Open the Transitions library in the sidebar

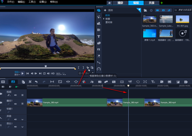[x=99, y=30]
